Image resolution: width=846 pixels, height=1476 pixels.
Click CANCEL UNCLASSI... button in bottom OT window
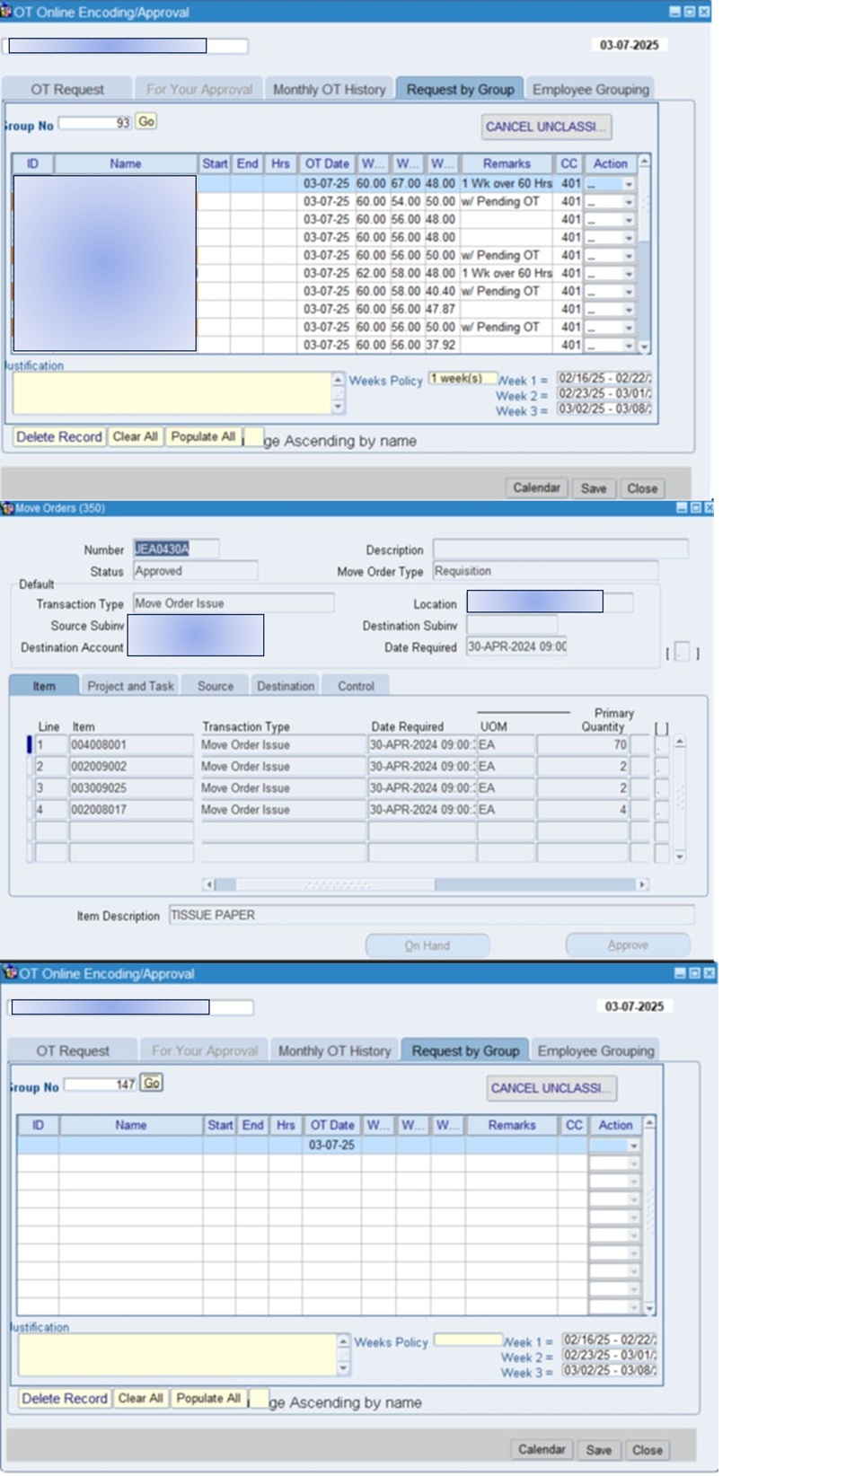point(551,1088)
